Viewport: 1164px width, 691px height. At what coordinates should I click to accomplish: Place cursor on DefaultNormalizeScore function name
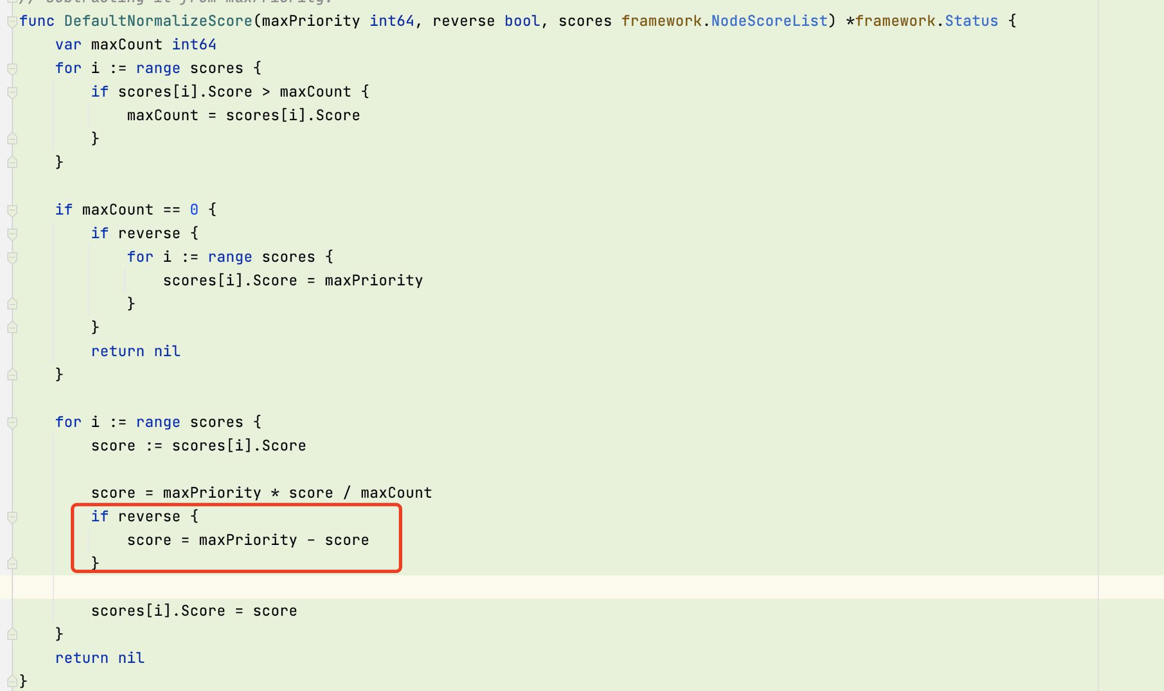[158, 21]
